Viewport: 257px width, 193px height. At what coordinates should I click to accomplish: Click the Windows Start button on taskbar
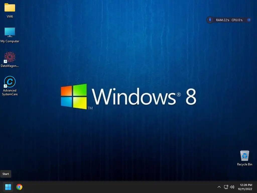(x=8, y=187)
